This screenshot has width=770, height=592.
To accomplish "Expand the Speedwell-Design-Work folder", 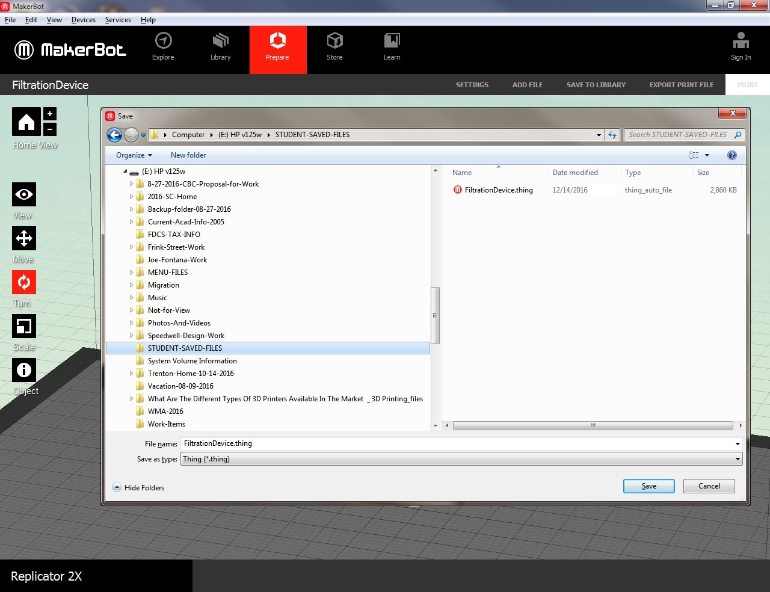I will tap(131, 336).
